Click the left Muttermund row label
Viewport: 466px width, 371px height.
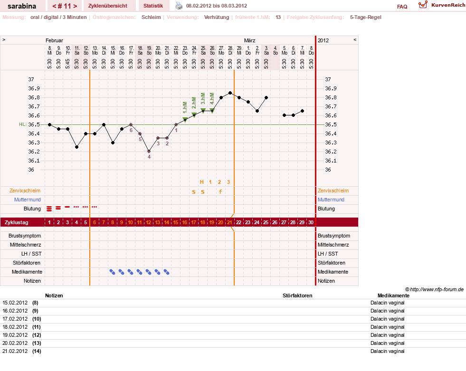(x=28, y=200)
